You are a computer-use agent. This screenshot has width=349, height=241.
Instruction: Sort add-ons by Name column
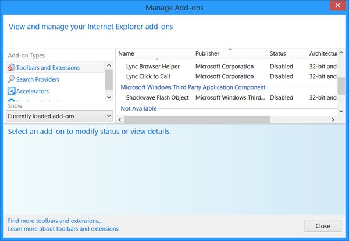pos(154,53)
